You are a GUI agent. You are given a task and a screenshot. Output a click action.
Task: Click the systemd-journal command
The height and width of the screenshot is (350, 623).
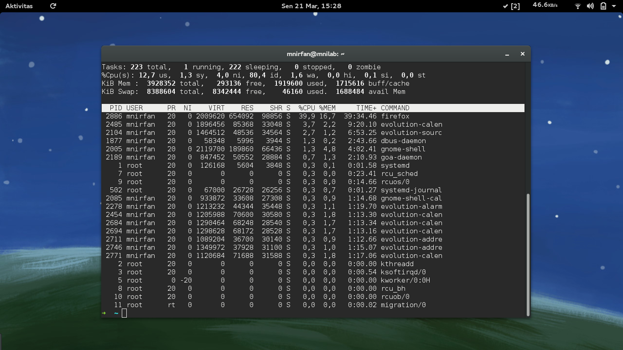click(411, 190)
